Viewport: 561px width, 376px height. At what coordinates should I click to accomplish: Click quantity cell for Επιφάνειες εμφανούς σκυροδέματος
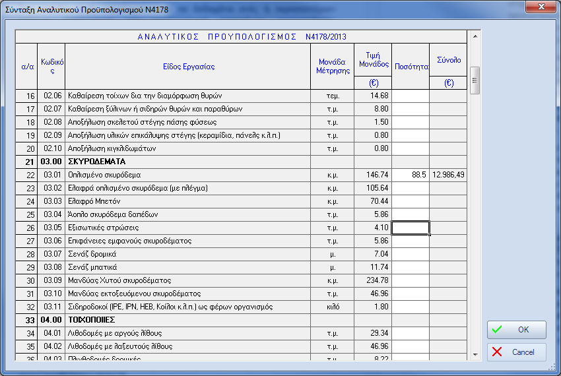[x=411, y=241]
